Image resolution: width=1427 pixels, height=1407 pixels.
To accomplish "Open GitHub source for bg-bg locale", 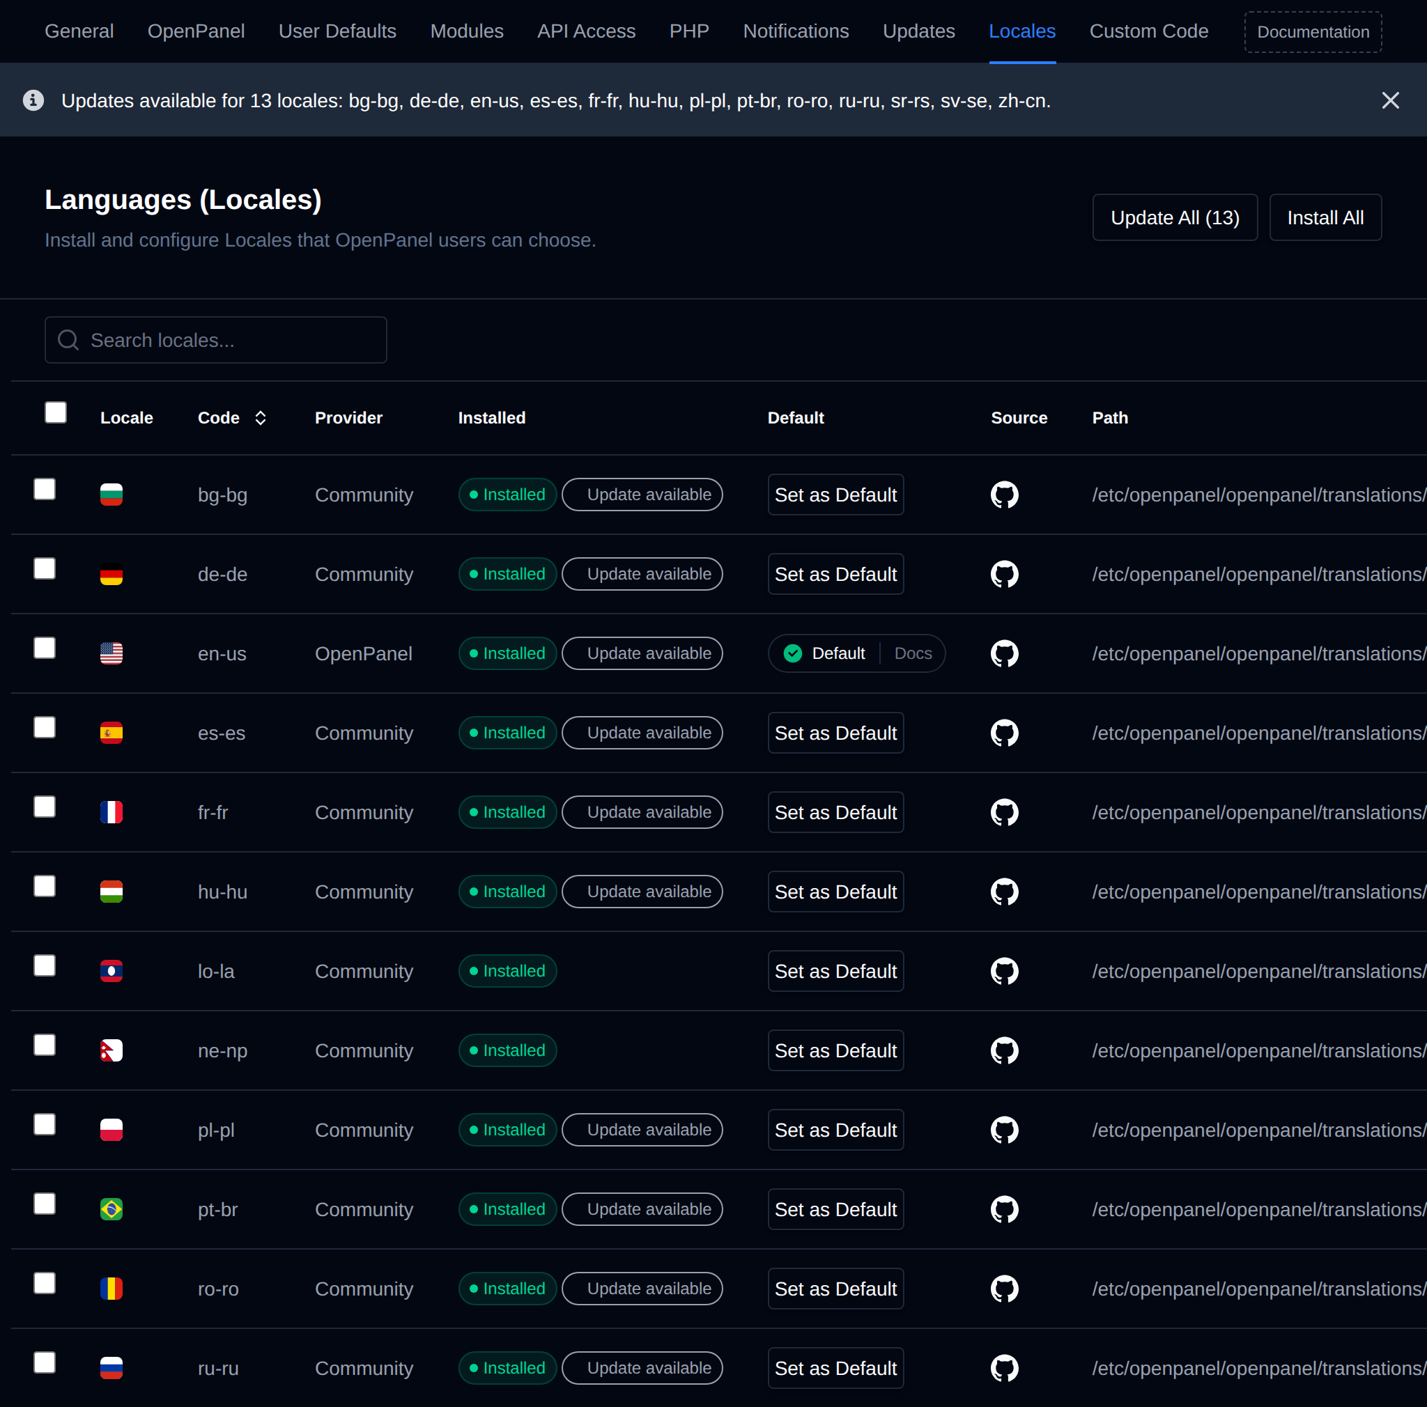I will [x=1005, y=495].
